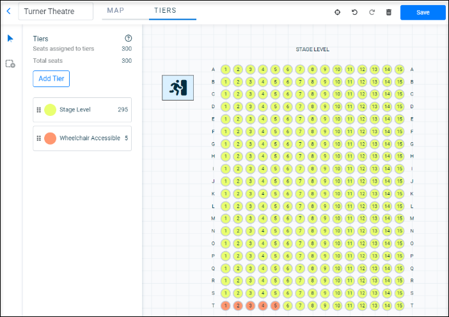449x317 pixels.
Task: Select seat 11 in row N
Action: 350,231
